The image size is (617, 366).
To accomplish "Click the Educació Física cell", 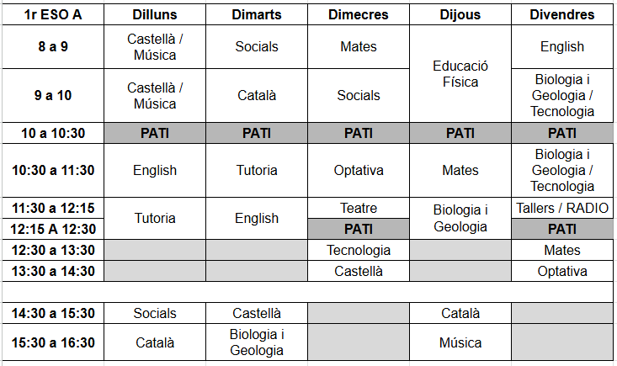I will pyautogui.click(x=460, y=74).
